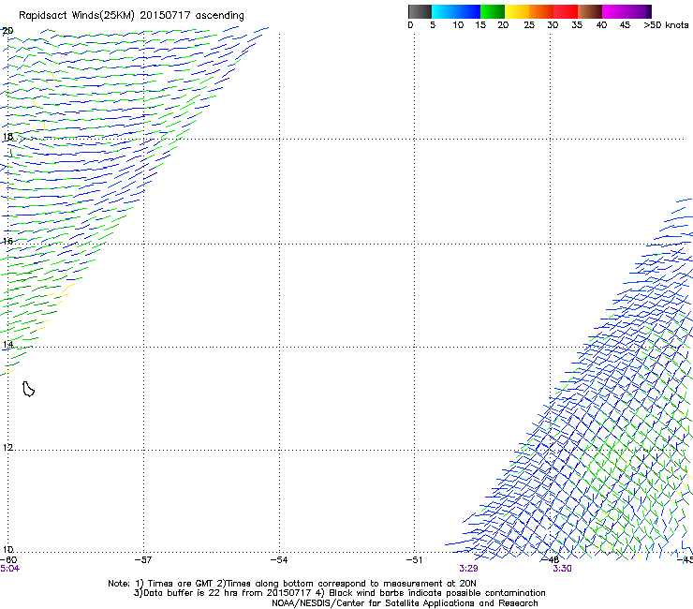
Task: Click the latitude label '20'
Action: pyautogui.click(x=7, y=31)
